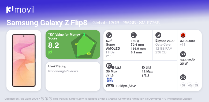Screen dimensions: 209x102
Task: Click the Kimovil logo
Action: click(20, 9)
